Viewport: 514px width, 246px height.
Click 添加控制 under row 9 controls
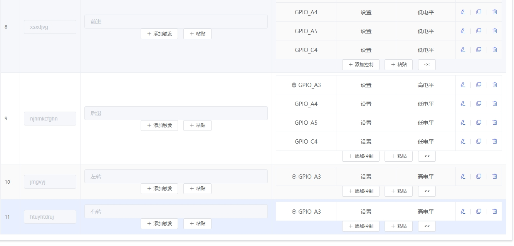361,156
